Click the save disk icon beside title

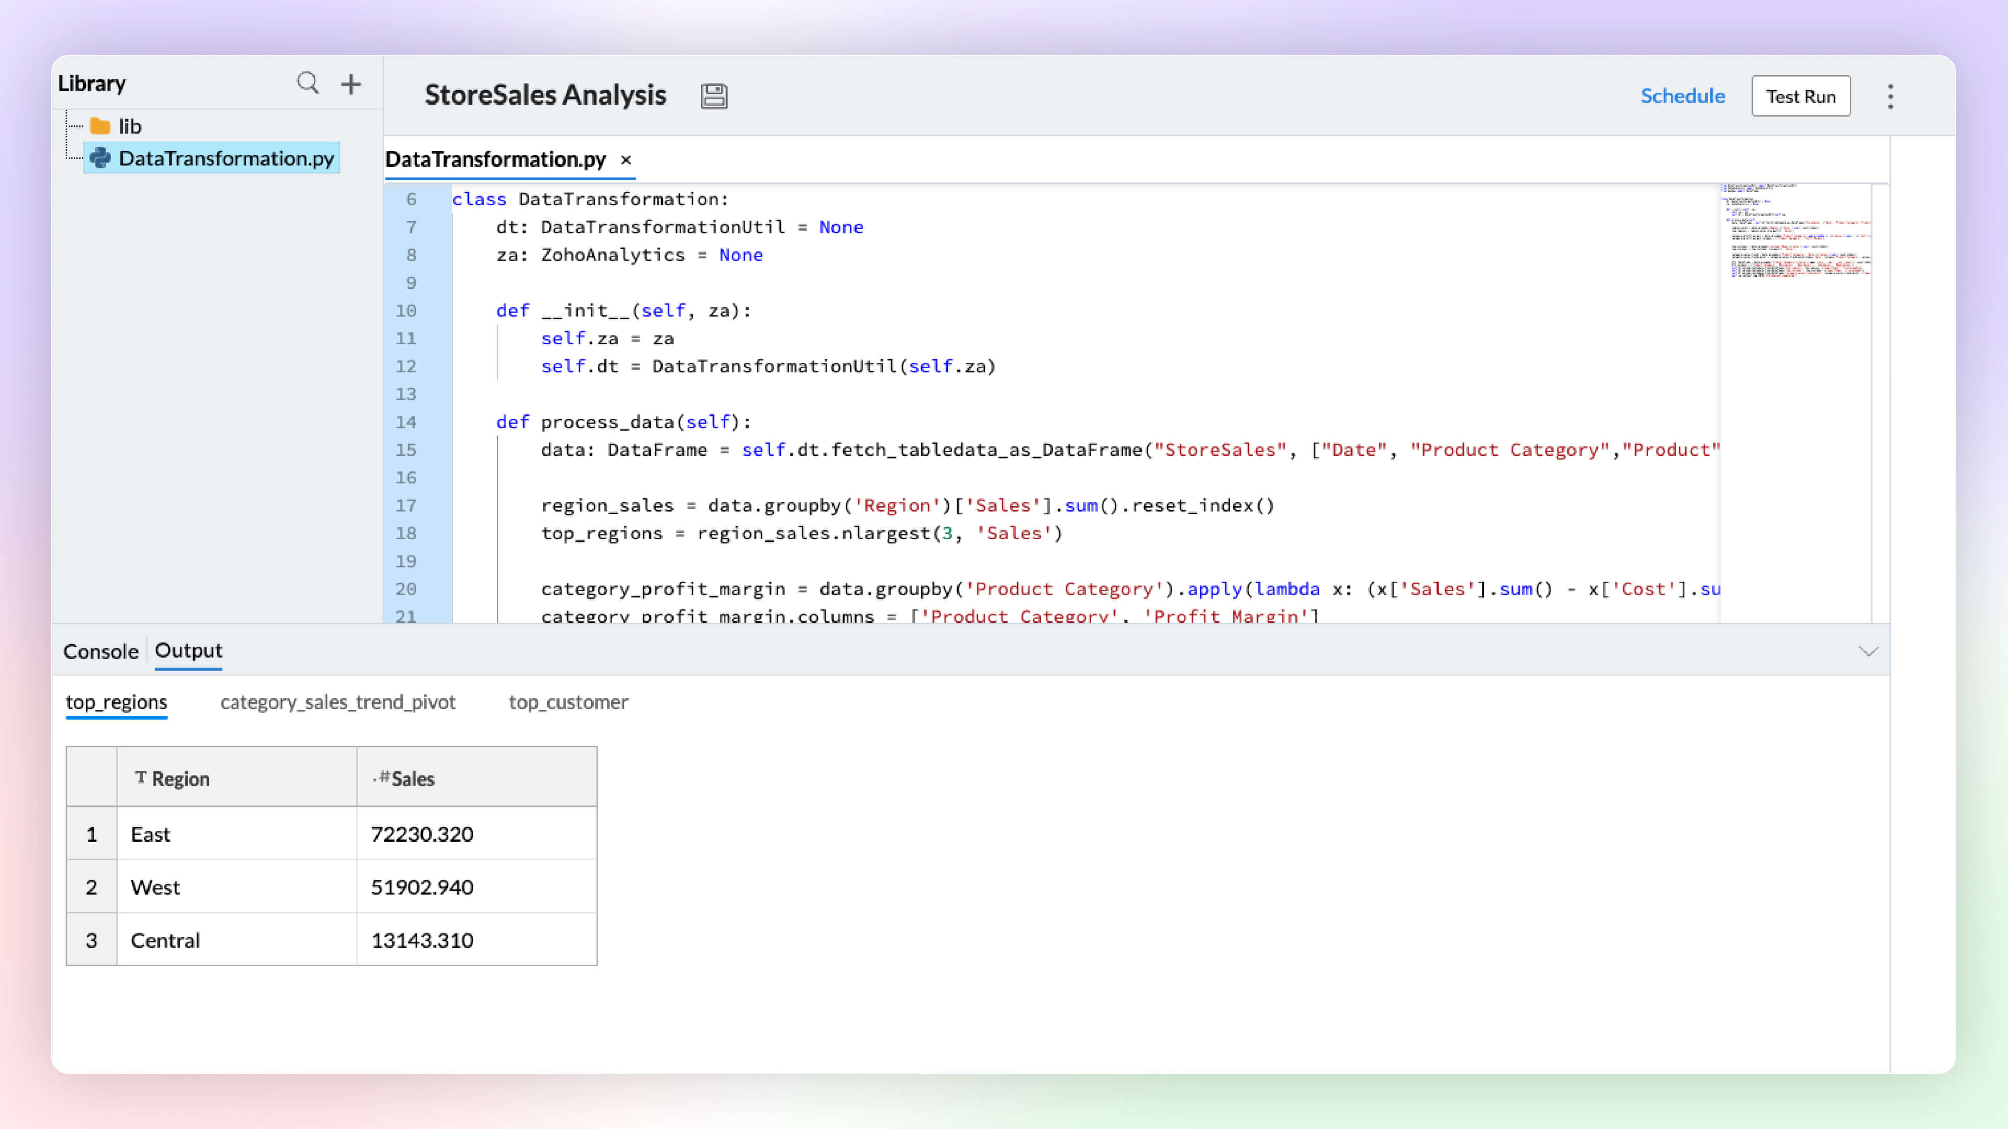pos(713,96)
